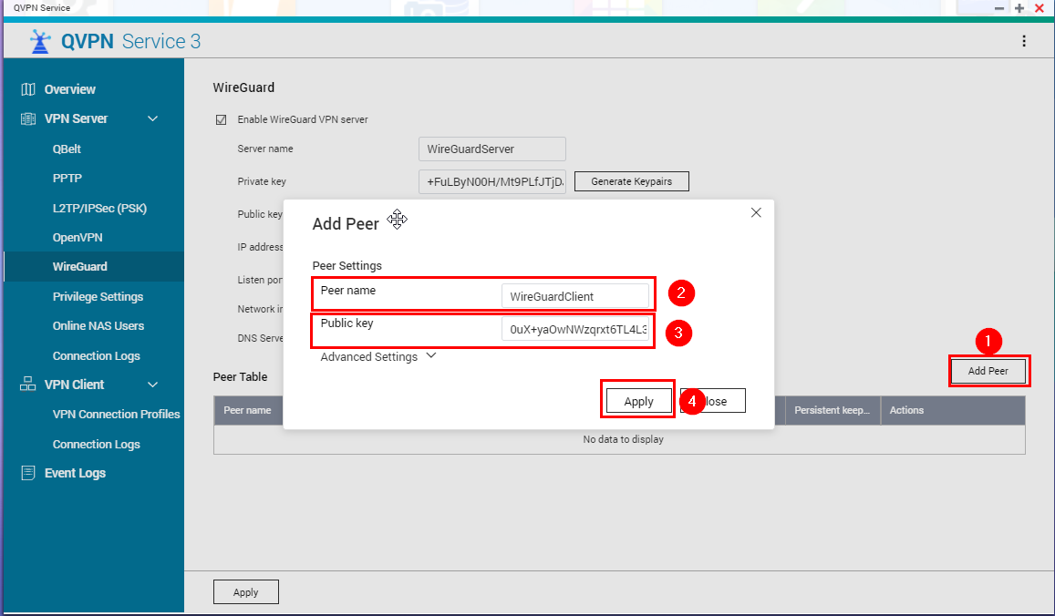Minimize the QVPN Service window
Viewport: 1055px width, 616px height.
point(999,8)
